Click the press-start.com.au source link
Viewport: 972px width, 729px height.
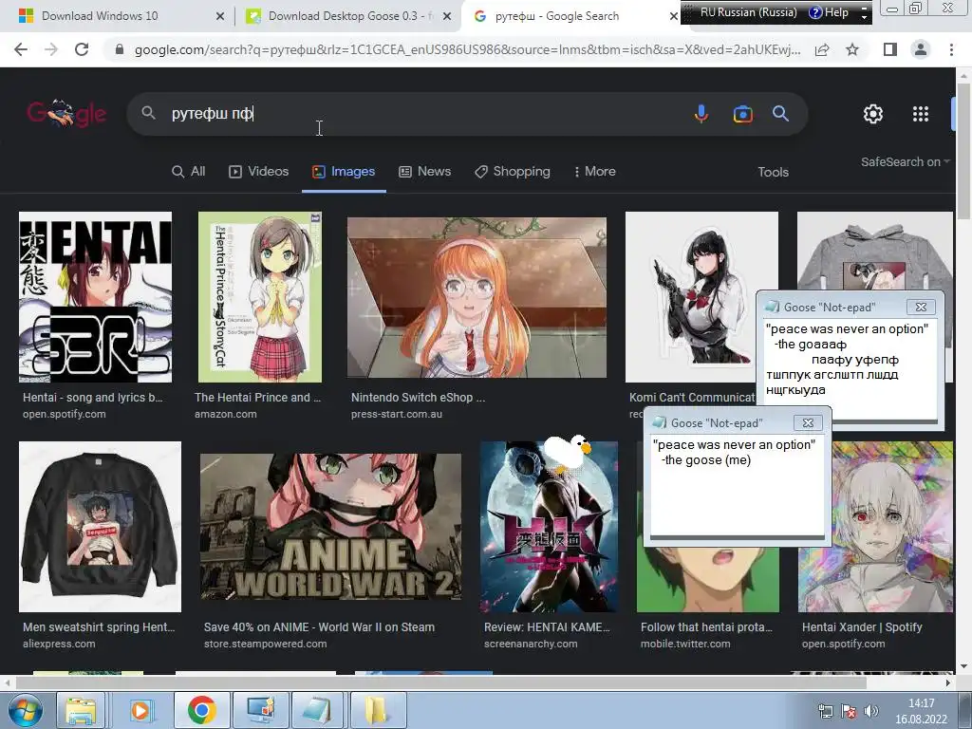tap(397, 414)
